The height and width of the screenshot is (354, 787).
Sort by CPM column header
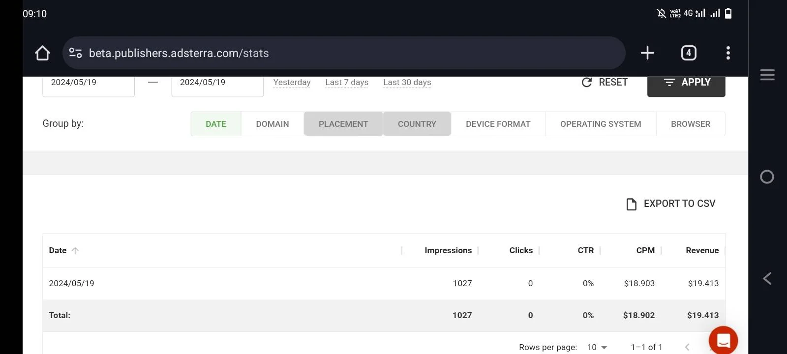click(x=645, y=251)
